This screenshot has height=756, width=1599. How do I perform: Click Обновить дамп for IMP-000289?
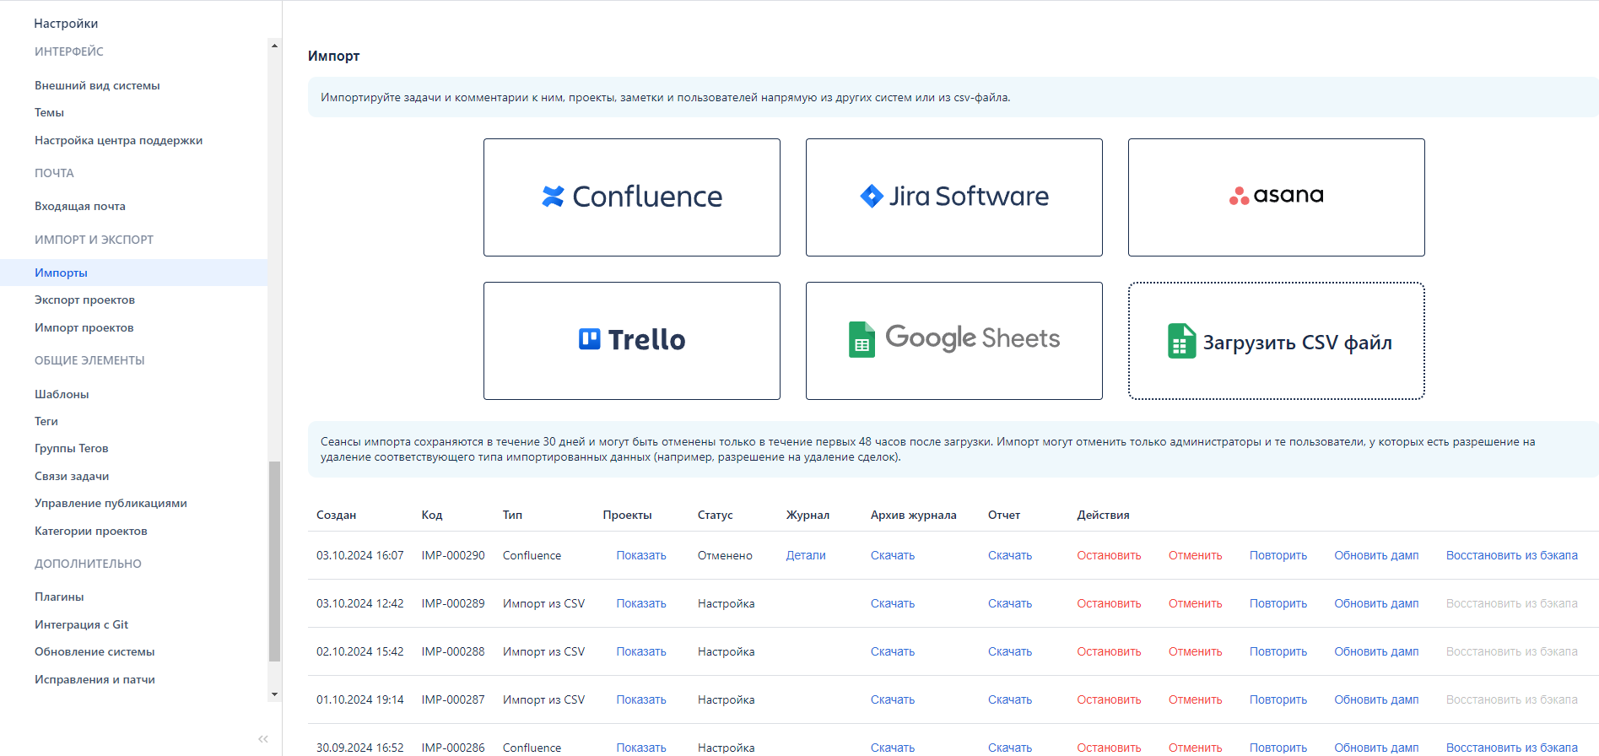pos(1376,603)
